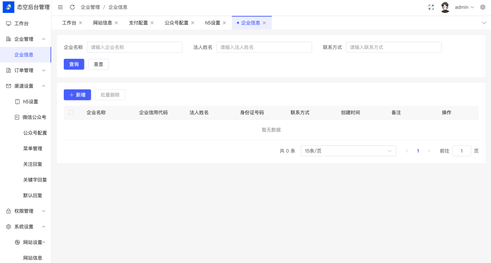
Task: Toggle the select-all checkbox in table header
Action: [71, 112]
